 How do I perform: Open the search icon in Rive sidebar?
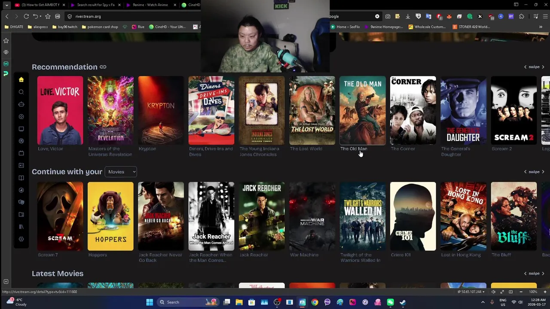pos(21,92)
